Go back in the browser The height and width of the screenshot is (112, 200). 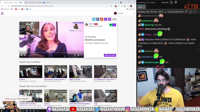(x=2, y=6)
